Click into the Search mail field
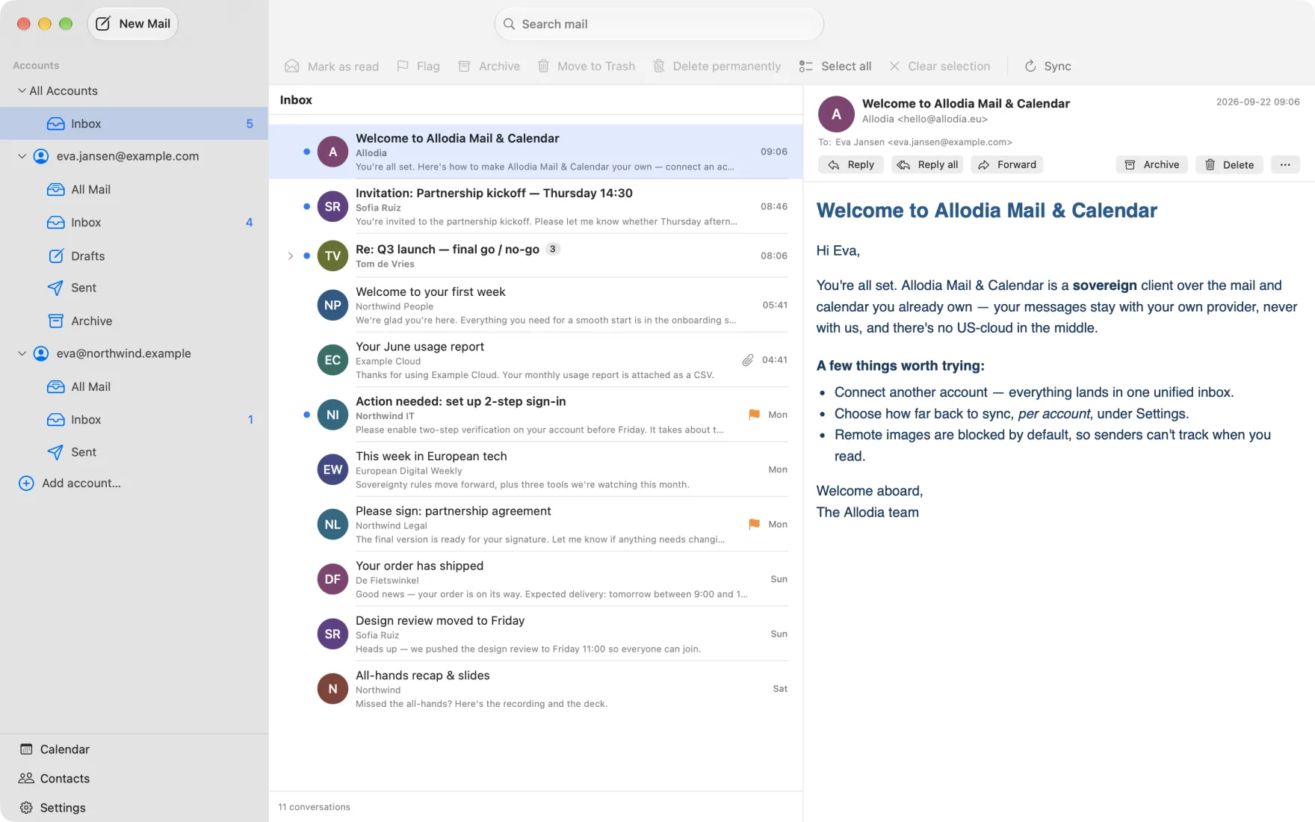1315x822 pixels. 658,24
